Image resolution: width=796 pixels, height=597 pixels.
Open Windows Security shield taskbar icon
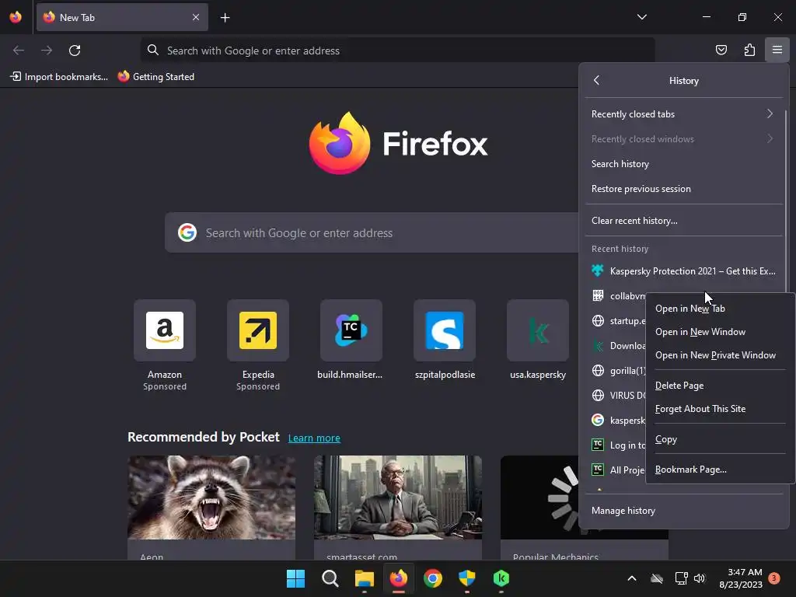tap(466, 578)
